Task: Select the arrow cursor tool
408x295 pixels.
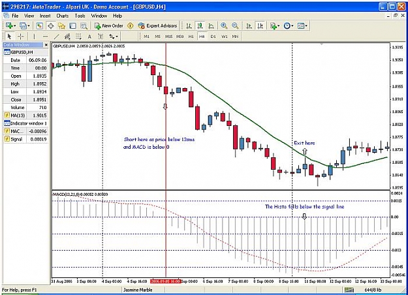Action: click(9, 36)
